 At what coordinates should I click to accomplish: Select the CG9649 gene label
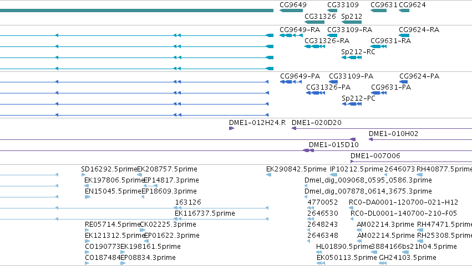pyautogui.click(x=293, y=5)
